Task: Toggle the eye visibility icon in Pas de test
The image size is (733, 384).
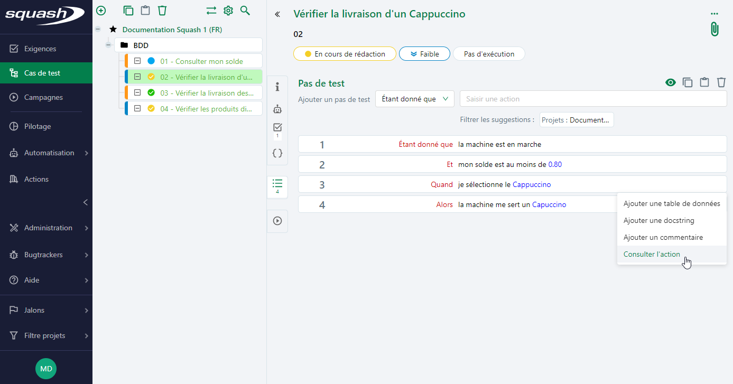Action: 671,82
